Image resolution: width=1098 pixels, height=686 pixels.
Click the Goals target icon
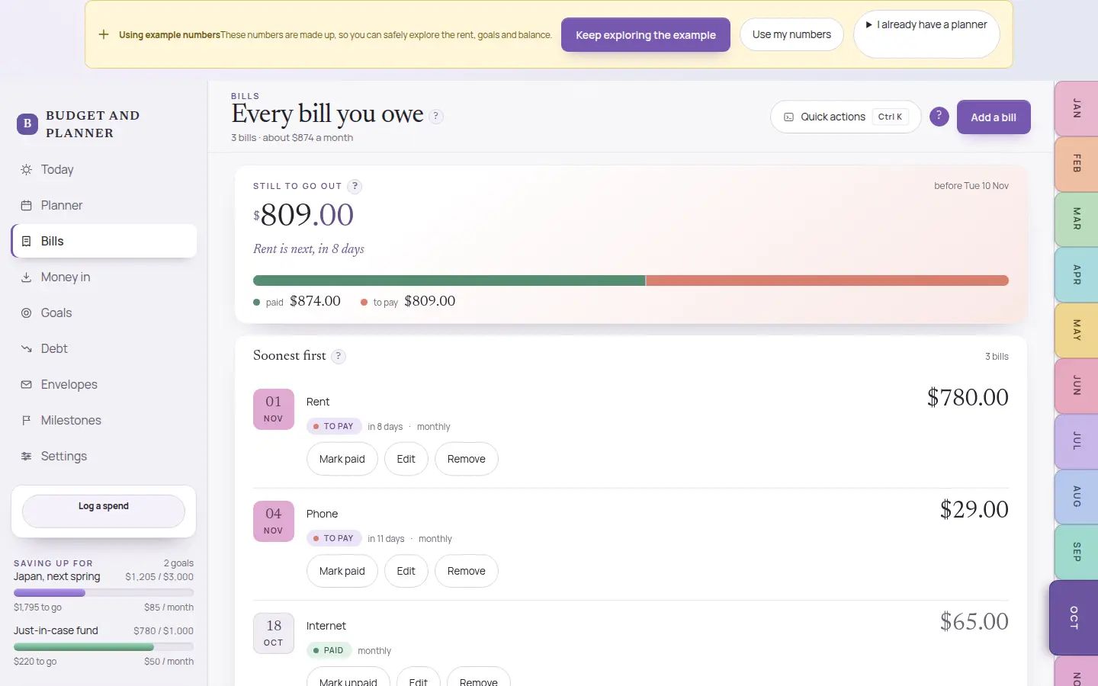point(26,313)
